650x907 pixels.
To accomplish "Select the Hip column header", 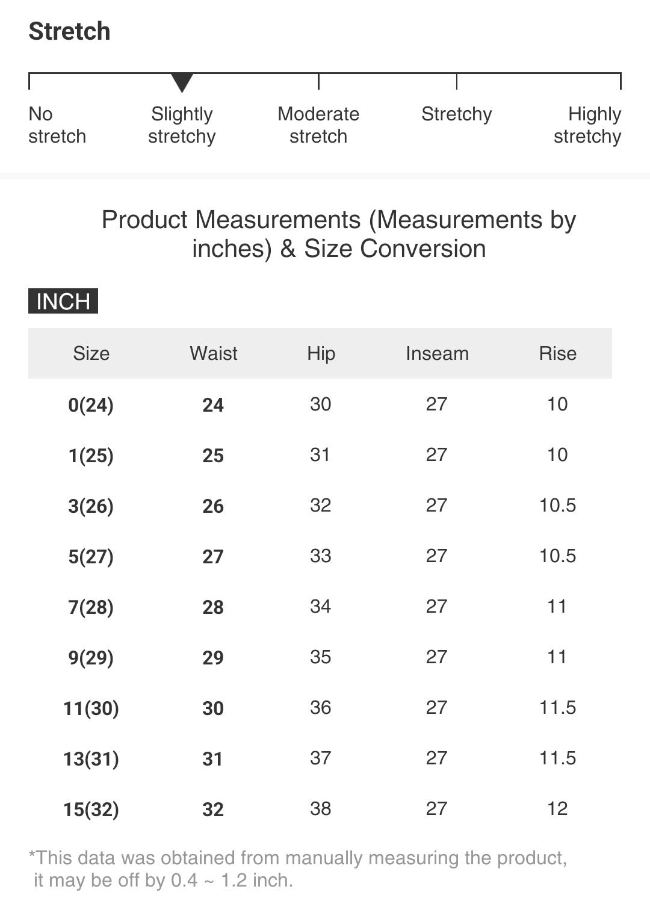I will point(321,353).
